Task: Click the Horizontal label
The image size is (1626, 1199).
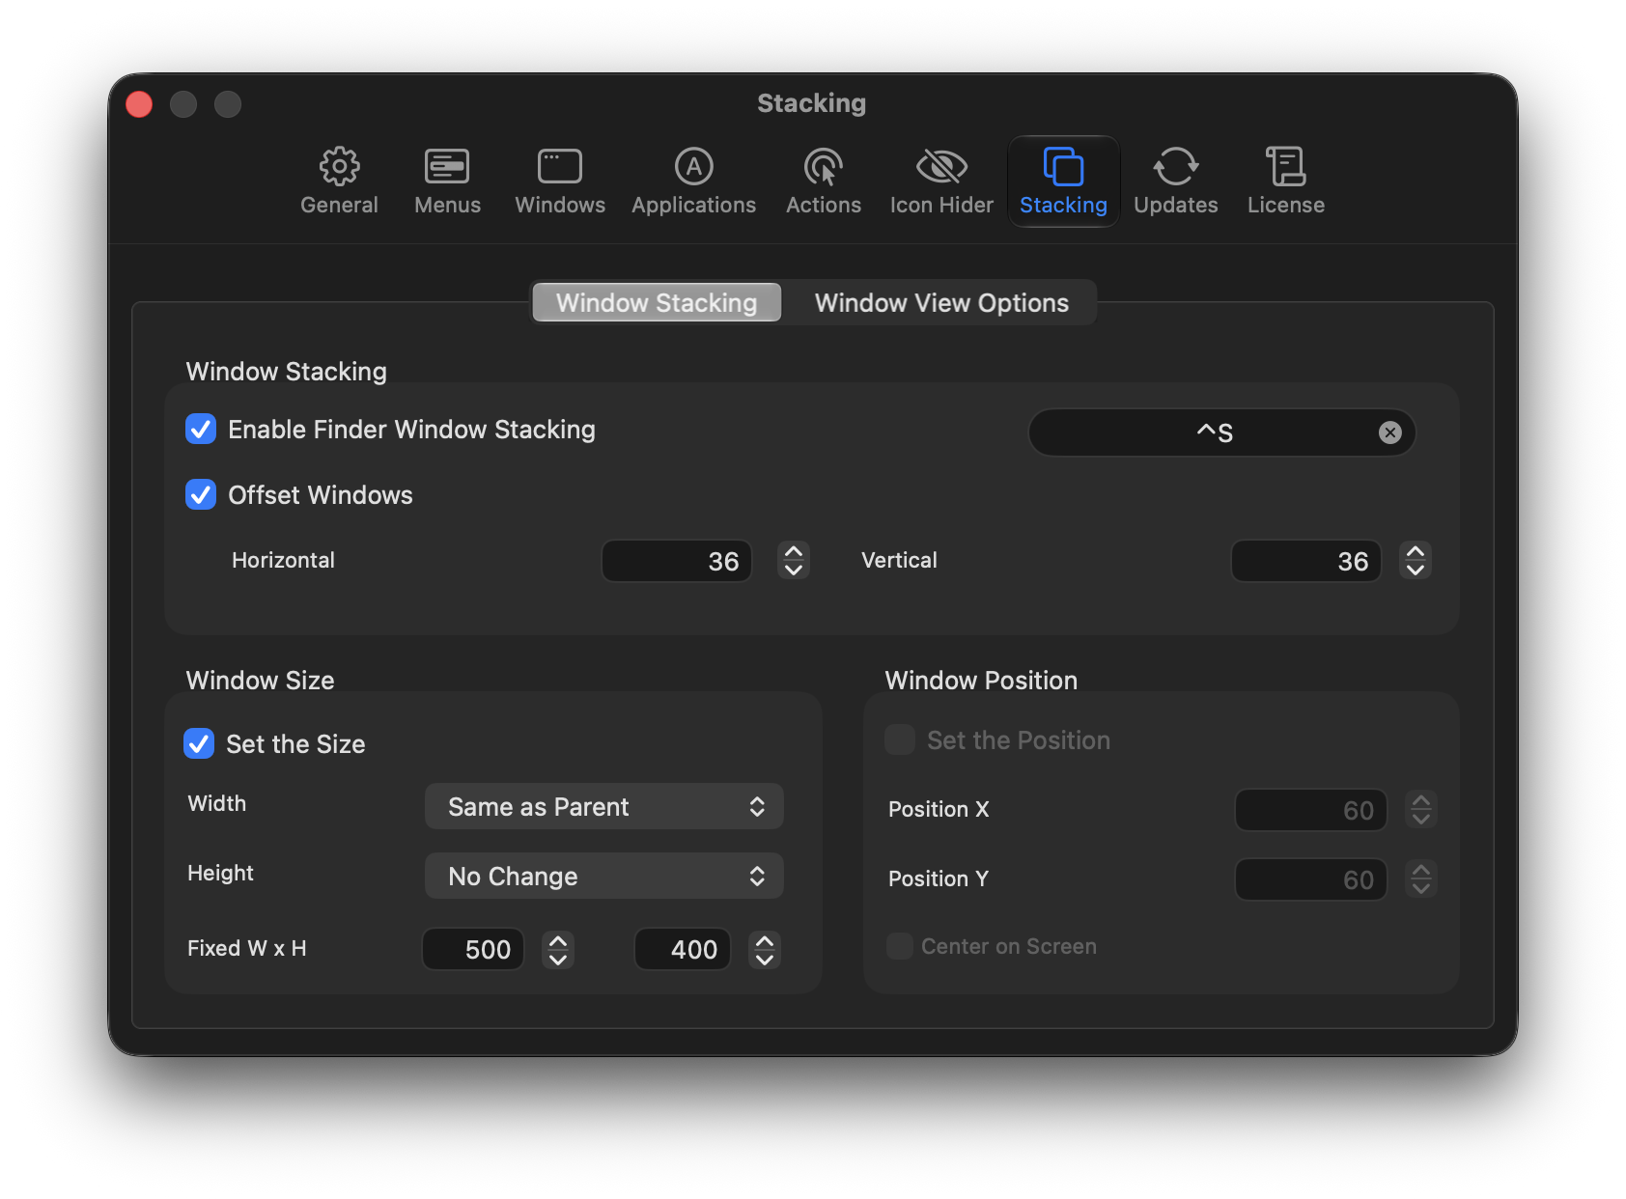Action: point(283,560)
